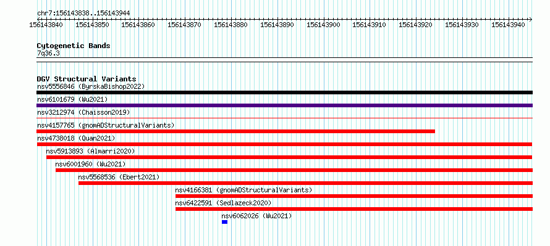550x246 pixels.
Task: Click ruler position 156143920
Action: (x=416, y=25)
